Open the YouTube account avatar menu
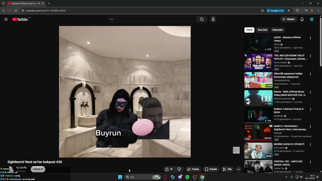The image size is (322, 181). [x=312, y=19]
